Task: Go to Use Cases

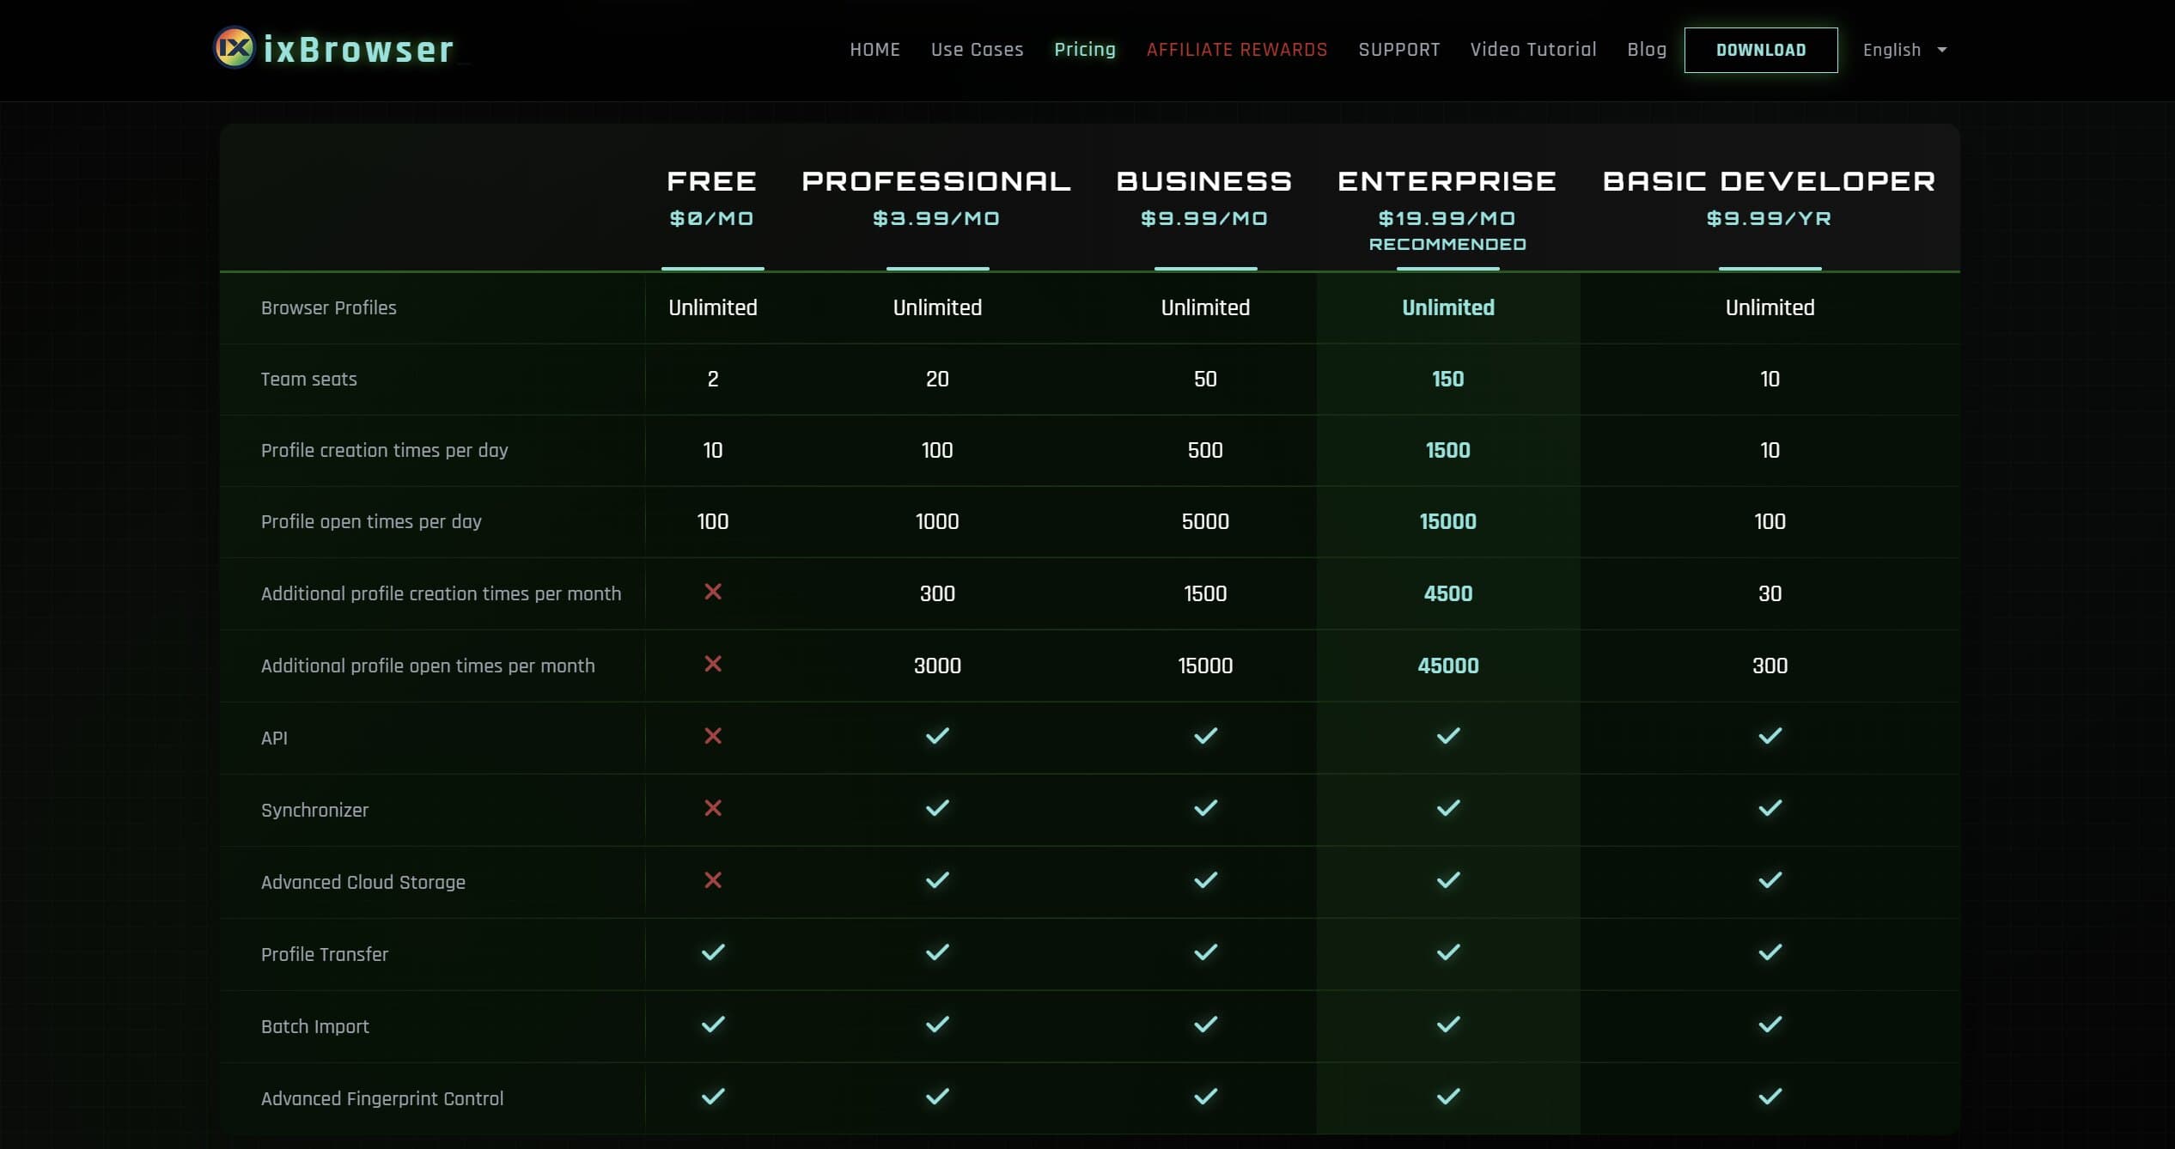Action: click(977, 50)
